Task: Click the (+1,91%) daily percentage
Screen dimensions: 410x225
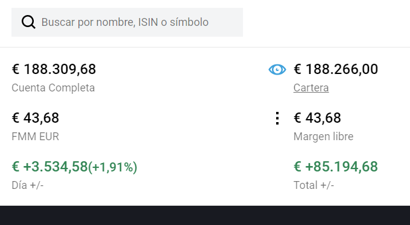Action: [113, 167]
